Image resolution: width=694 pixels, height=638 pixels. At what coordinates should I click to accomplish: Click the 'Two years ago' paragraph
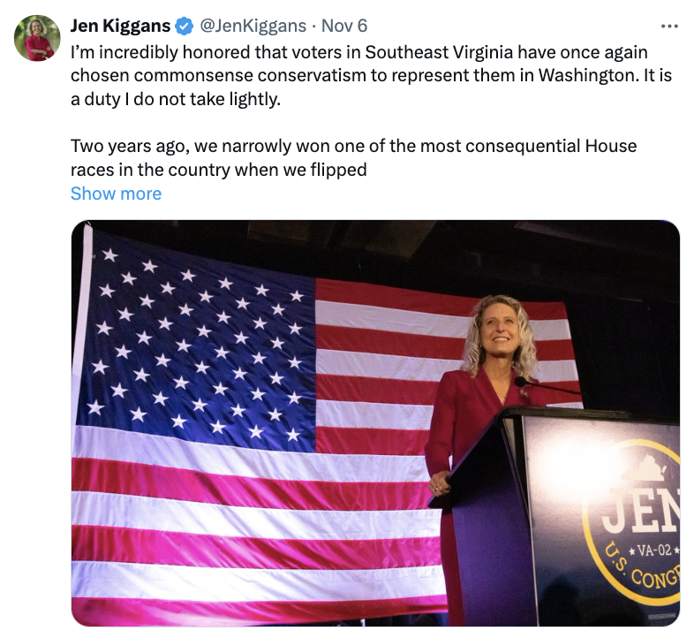click(353, 157)
